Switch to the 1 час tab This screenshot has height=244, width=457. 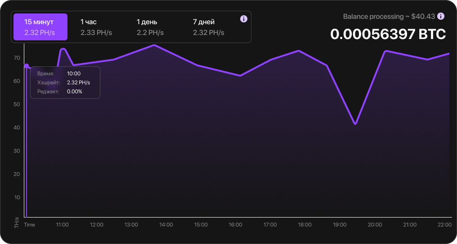click(x=96, y=27)
